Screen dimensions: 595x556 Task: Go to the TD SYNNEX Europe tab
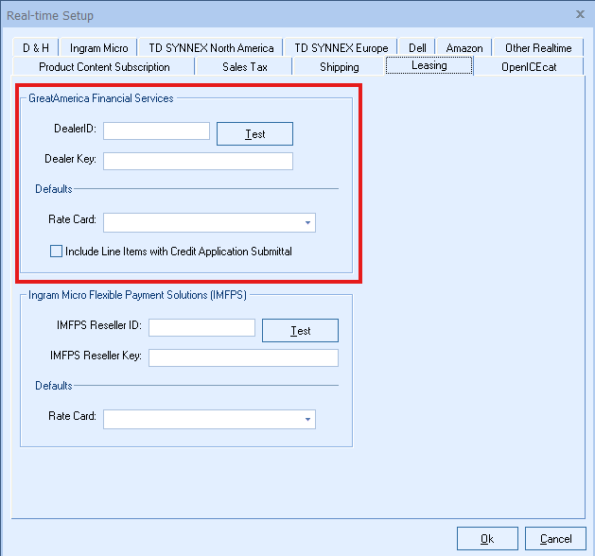(341, 48)
